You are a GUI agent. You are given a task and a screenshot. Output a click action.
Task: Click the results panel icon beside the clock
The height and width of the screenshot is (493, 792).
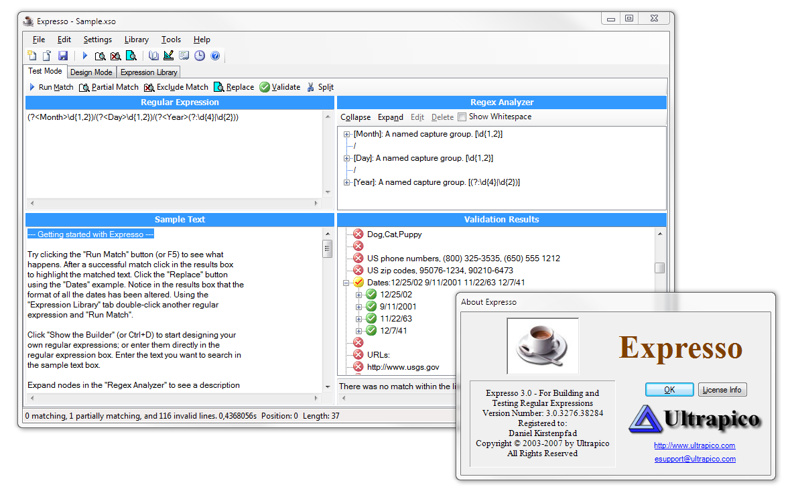coord(184,56)
